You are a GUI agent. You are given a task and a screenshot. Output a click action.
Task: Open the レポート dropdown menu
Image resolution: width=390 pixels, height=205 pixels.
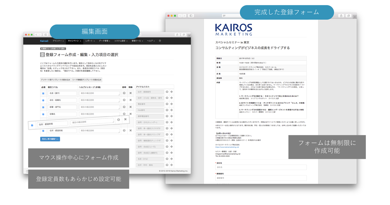coord(90,41)
